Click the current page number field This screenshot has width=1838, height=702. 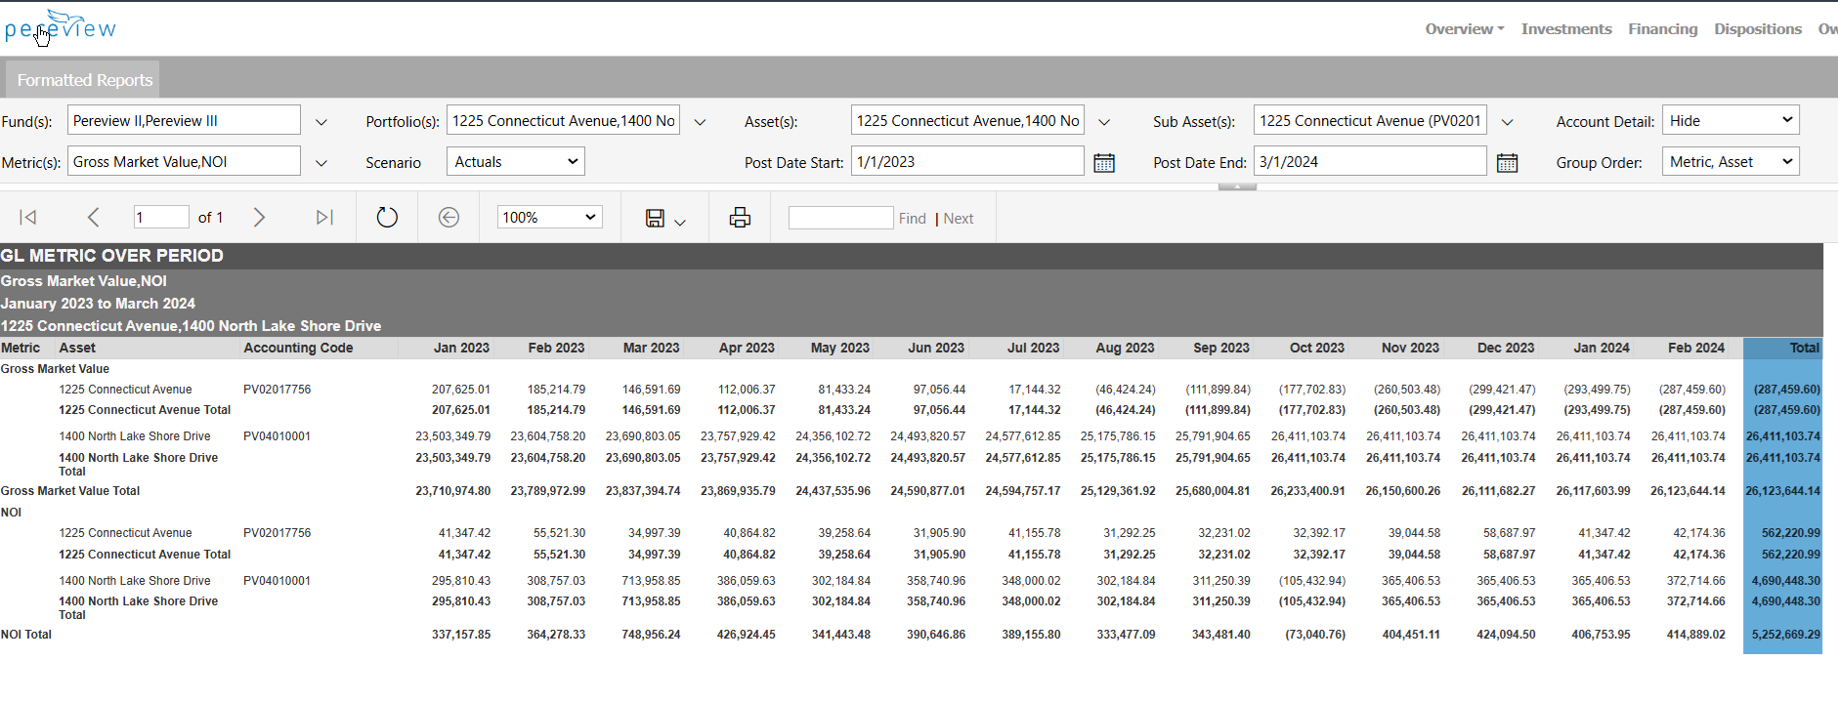point(160,218)
